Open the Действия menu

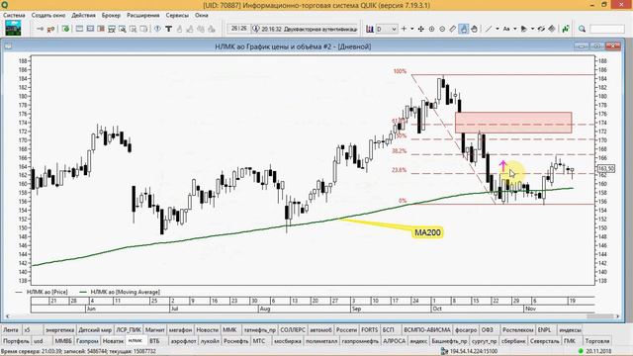tap(83, 16)
